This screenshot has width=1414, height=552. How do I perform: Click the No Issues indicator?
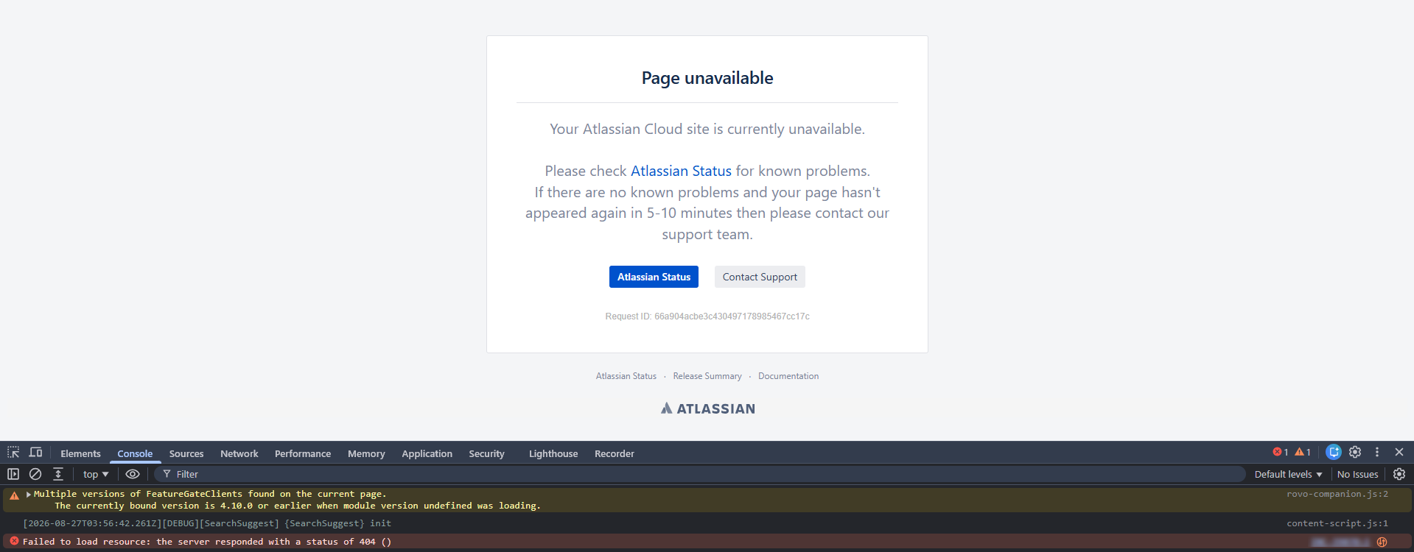(x=1357, y=474)
